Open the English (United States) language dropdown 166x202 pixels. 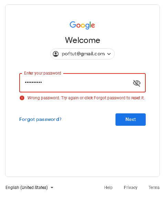click(x=30, y=187)
